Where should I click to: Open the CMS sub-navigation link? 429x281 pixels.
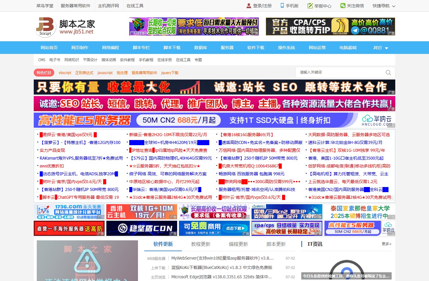click(42, 60)
